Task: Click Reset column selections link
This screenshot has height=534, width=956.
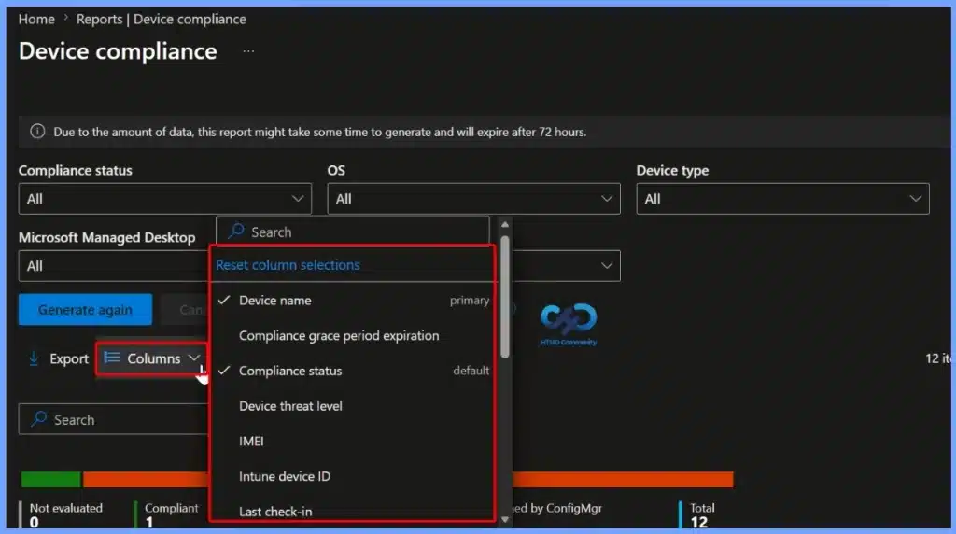Action: (x=288, y=265)
